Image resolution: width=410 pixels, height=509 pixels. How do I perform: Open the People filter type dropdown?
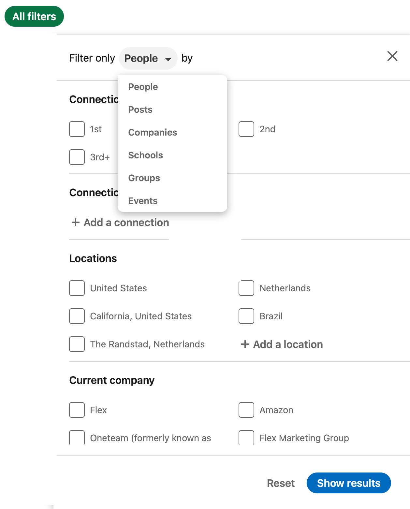tap(148, 58)
